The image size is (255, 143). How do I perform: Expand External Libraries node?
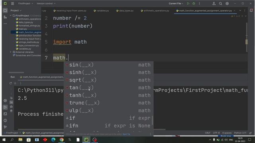coord(11,52)
